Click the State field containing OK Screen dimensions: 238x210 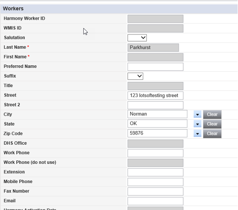click(157, 124)
